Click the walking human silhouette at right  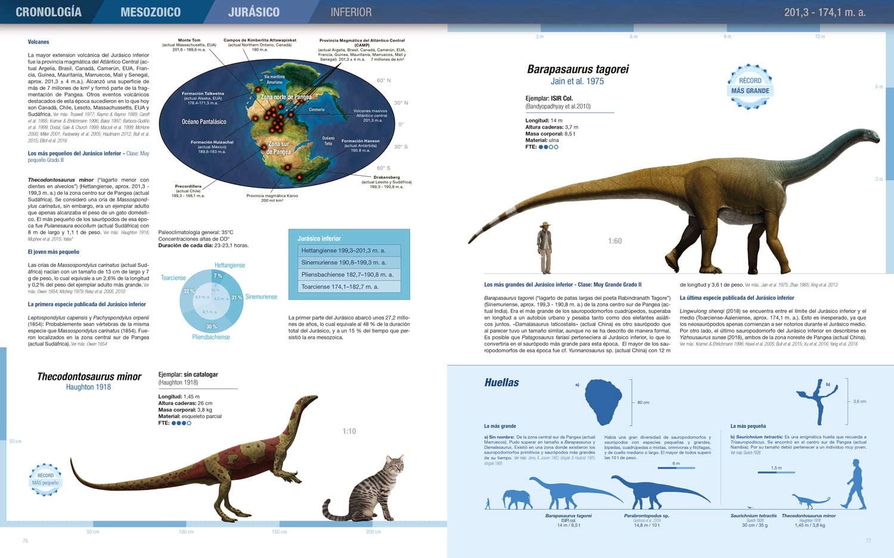point(856,485)
